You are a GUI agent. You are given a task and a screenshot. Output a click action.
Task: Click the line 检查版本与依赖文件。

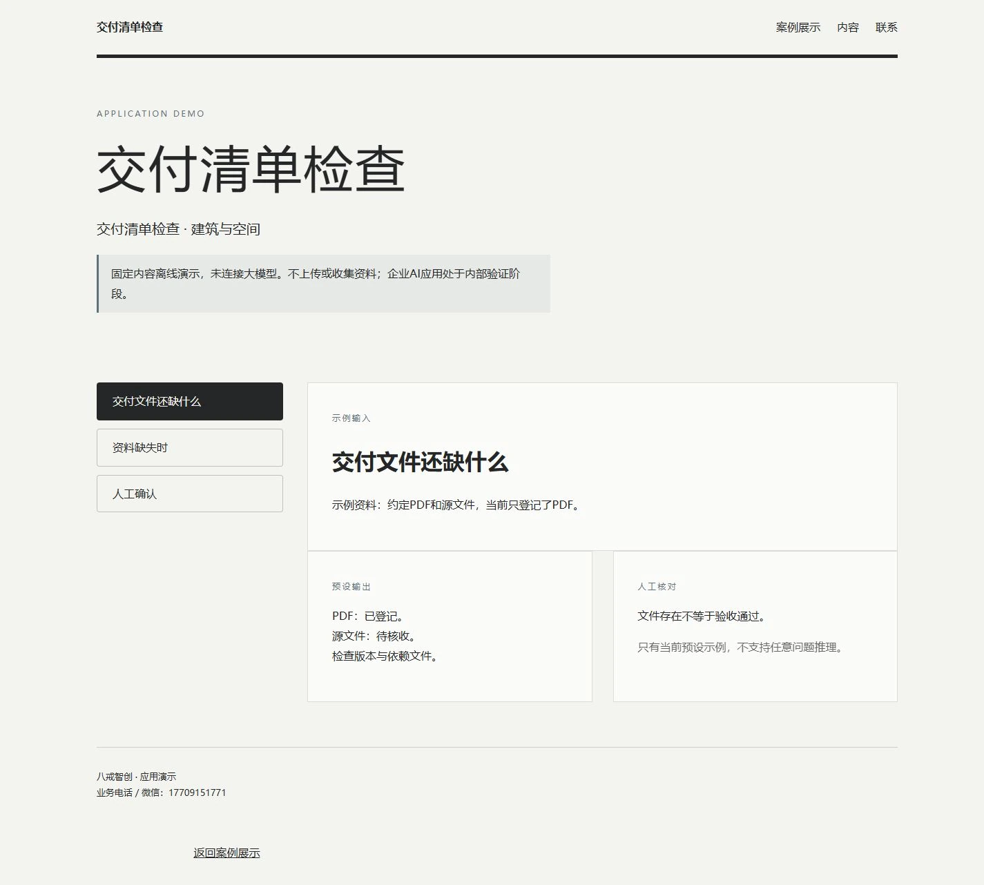point(387,656)
